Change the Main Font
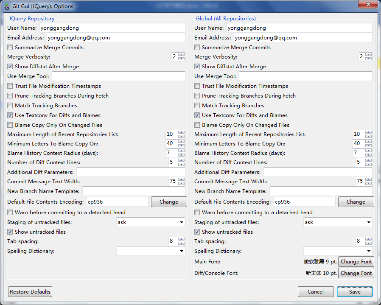This screenshot has height=305, width=381. (356, 262)
